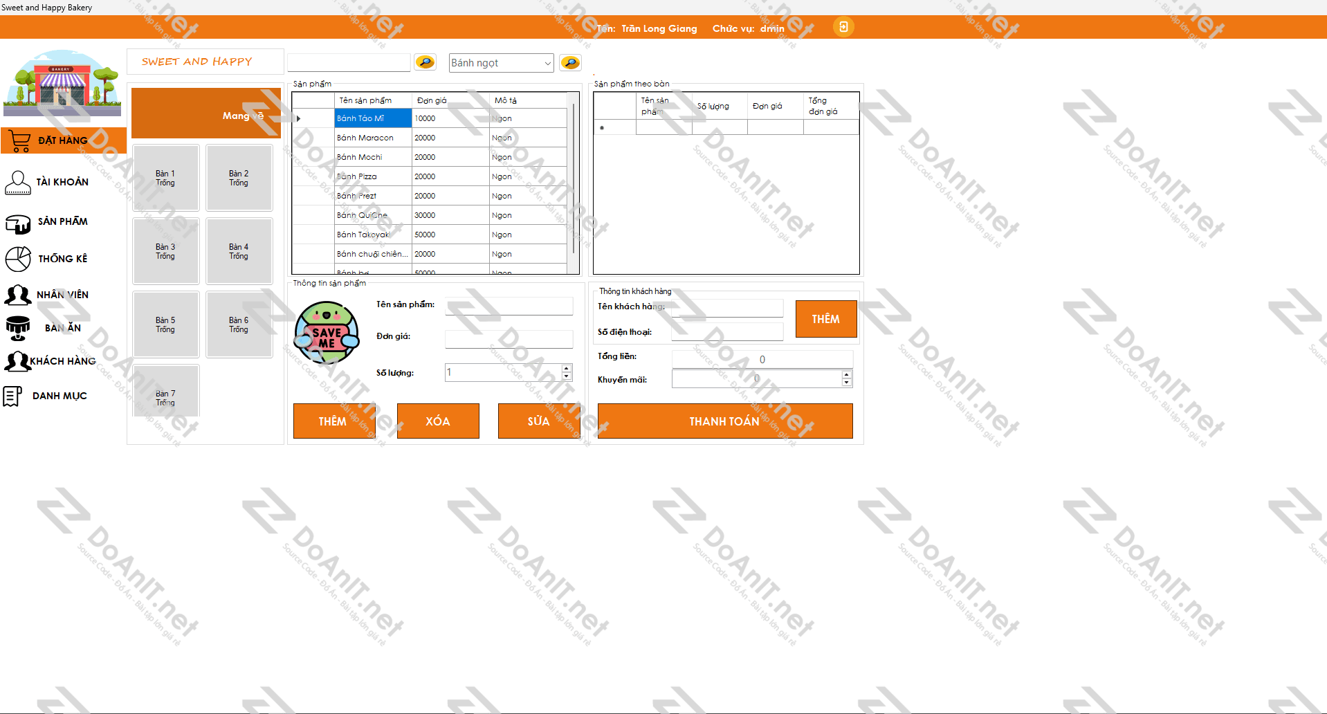Open the DANH MỤC categories page
The width and height of the screenshot is (1327, 714).
(60, 396)
